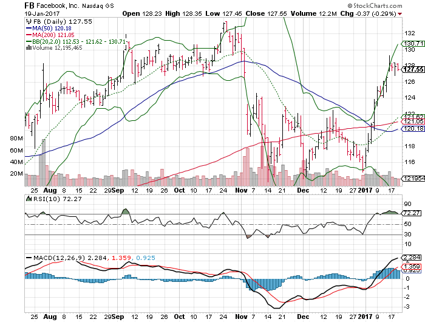This screenshot has height=322, width=425.
Task: Click the Aug label on bottom date axis
Action: [x=50, y=317]
